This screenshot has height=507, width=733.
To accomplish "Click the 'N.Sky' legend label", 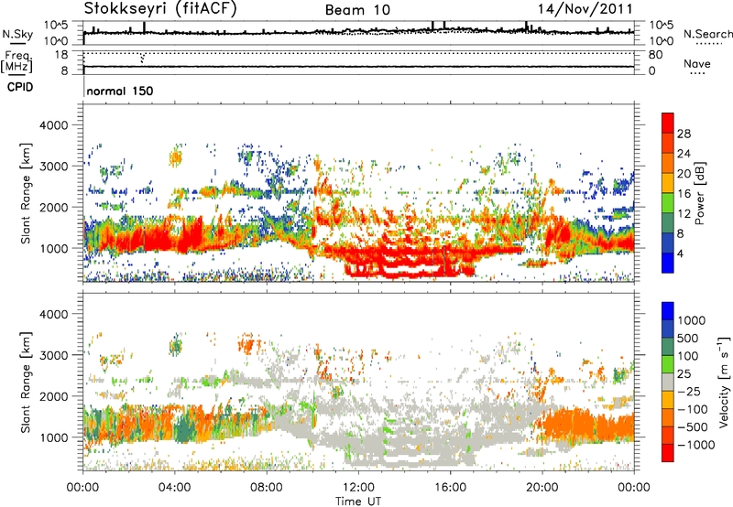I will pyautogui.click(x=17, y=34).
